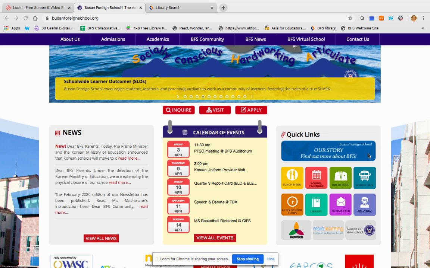
Task: Open the School Calendar quick link icon
Action: coord(316,178)
